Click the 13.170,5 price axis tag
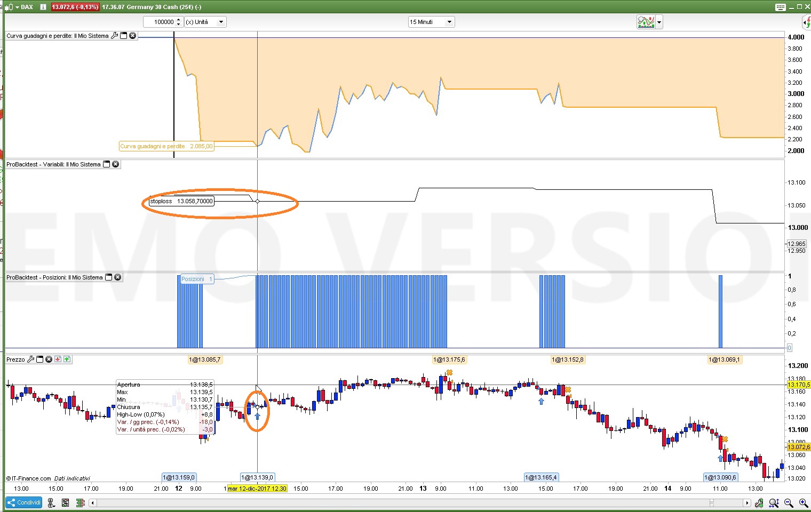811x512 pixels. pos(799,385)
